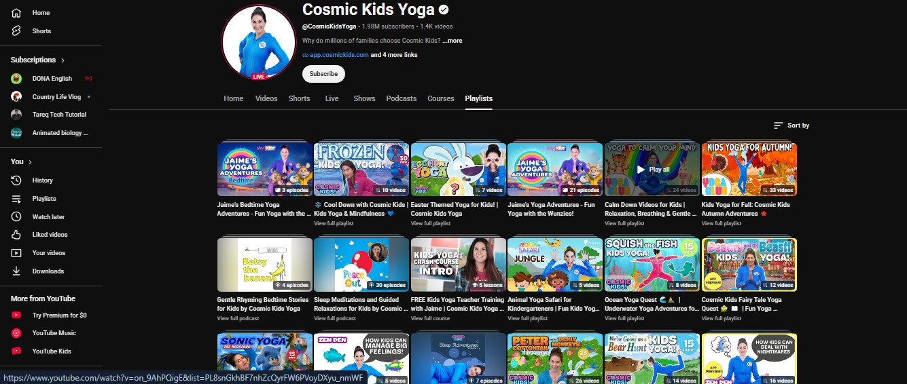This screenshot has height=384, width=907.
Task: Open Kids Yoga for Autumn thumbnail
Action: click(x=749, y=170)
